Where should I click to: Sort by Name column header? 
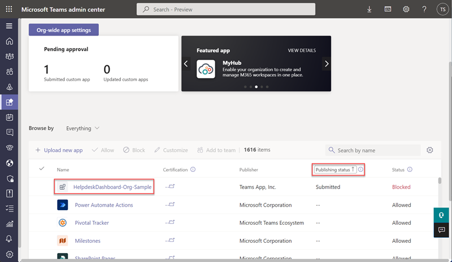pyautogui.click(x=63, y=170)
